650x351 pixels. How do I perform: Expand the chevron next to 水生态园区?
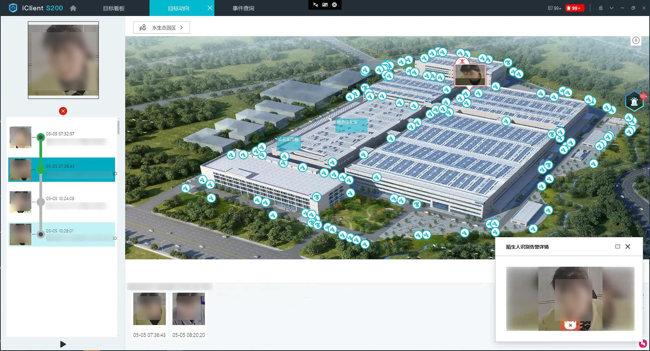pos(182,27)
